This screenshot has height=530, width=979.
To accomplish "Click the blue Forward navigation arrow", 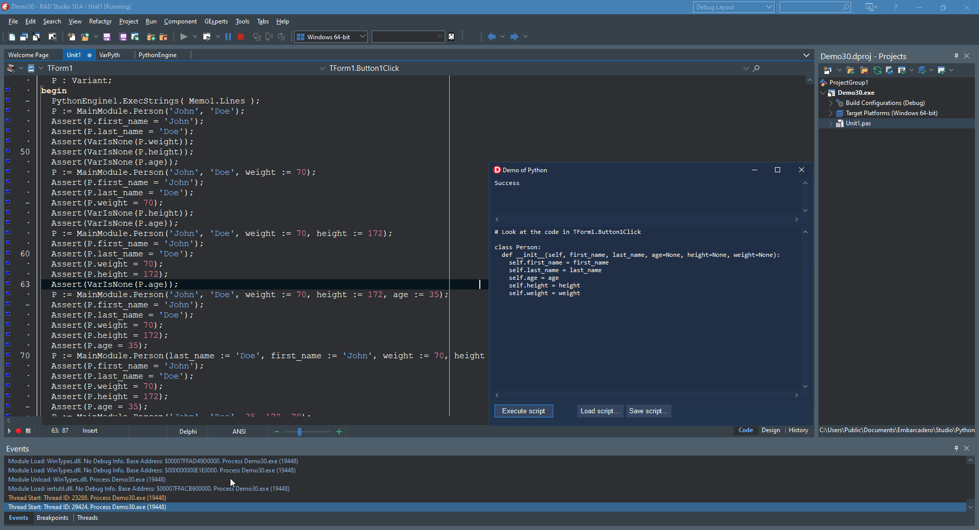I will tap(514, 37).
